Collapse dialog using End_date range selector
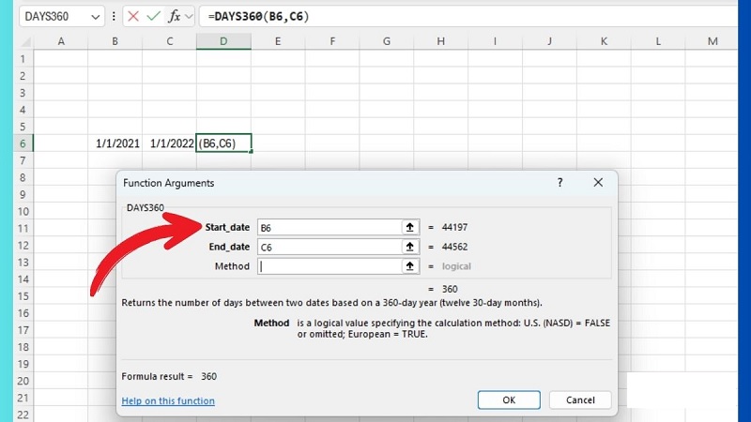The width and height of the screenshot is (751, 422). (410, 247)
